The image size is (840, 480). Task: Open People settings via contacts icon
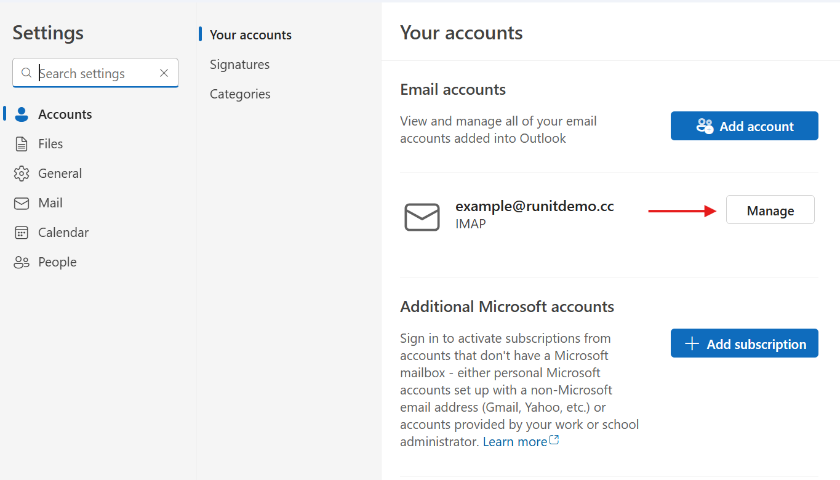[22, 262]
